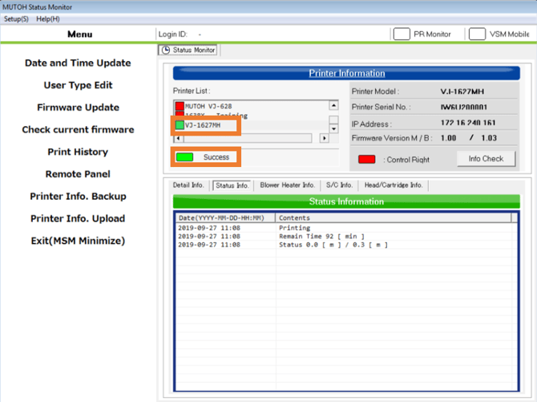
Task: Open the Head/Cartridge Info. tab
Action: click(393, 185)
